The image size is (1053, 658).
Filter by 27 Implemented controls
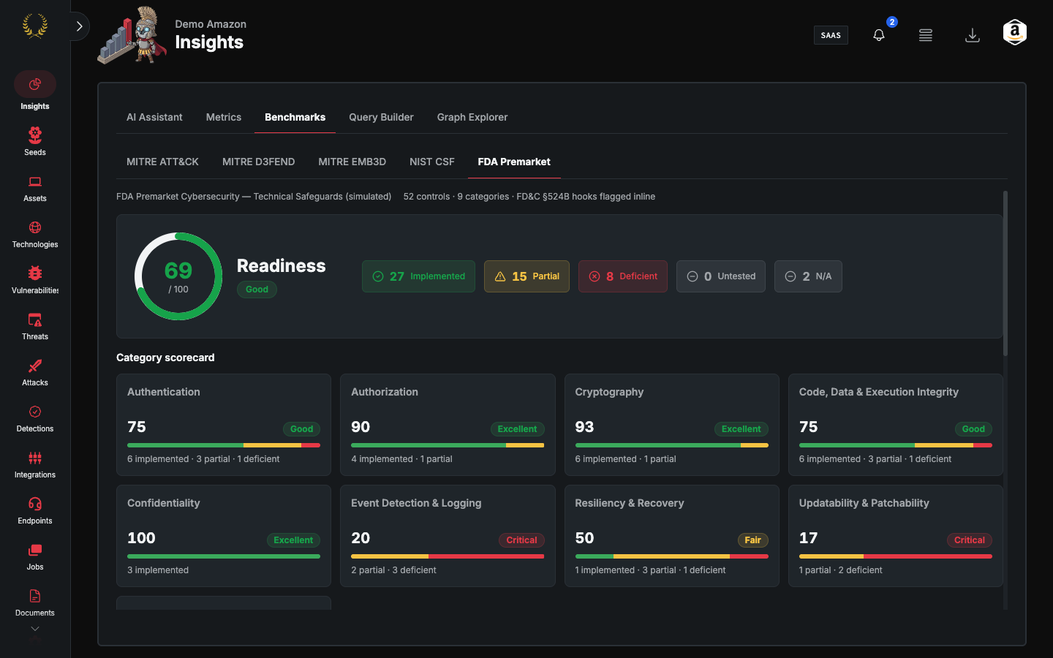[x=418, y=276]
